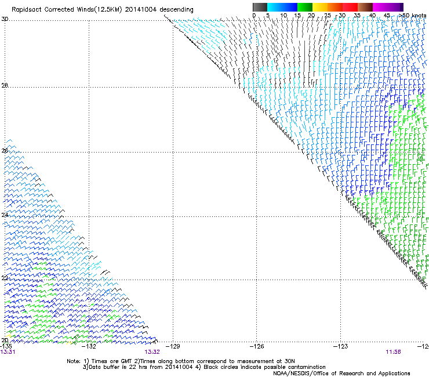Click longitude label '-135'
Image resolution: width=429 pixels, height=377 pixels.
coord(6,346)
